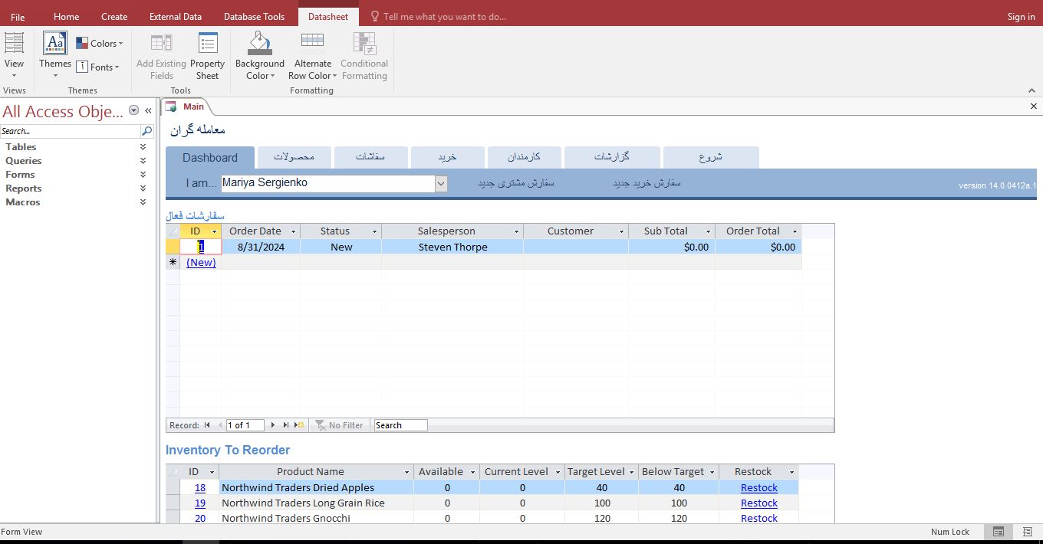Open Background Color dropdown arrow
Image resolution: width=1043 pixels, height=544 pixels.
point(272,77)
